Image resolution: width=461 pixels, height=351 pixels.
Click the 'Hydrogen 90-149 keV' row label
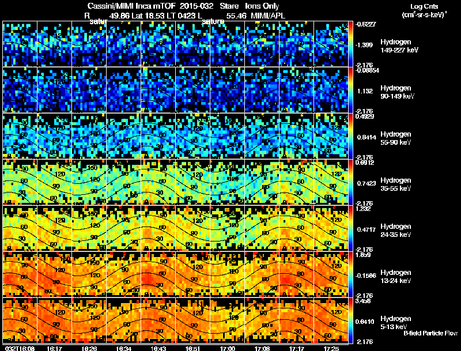pyautogui.click(x=398, y=92)
